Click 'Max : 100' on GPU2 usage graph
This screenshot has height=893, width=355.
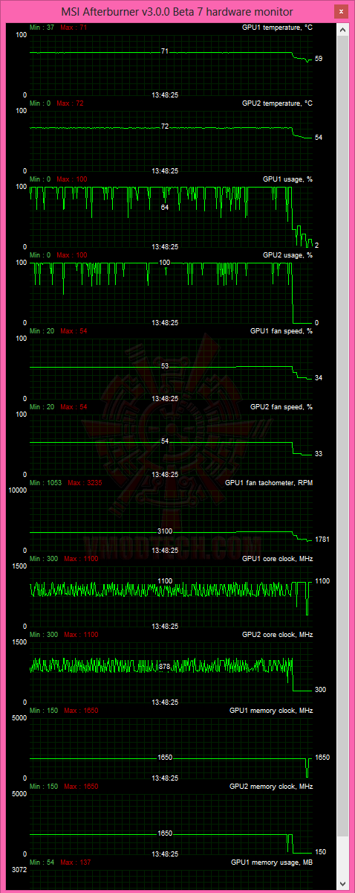click(72, 255)
